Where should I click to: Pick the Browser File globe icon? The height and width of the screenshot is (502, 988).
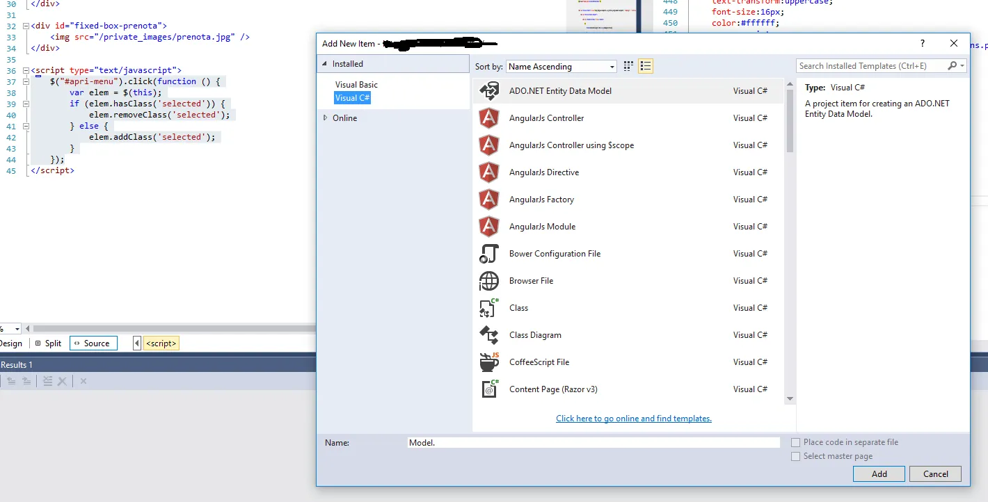[489, 281]
